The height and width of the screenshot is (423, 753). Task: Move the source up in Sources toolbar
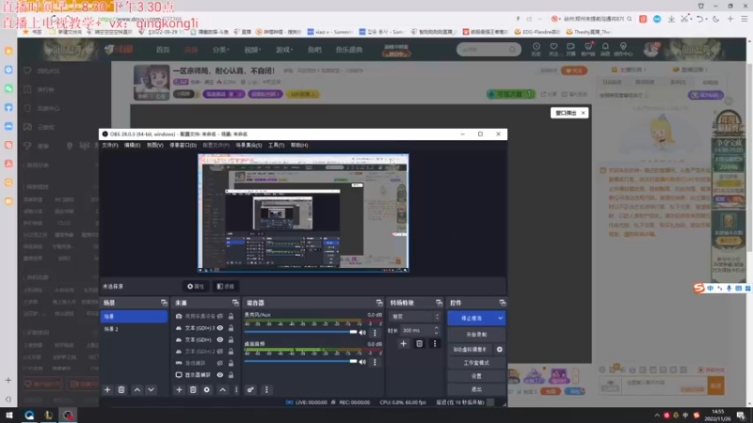pos(223,390)
